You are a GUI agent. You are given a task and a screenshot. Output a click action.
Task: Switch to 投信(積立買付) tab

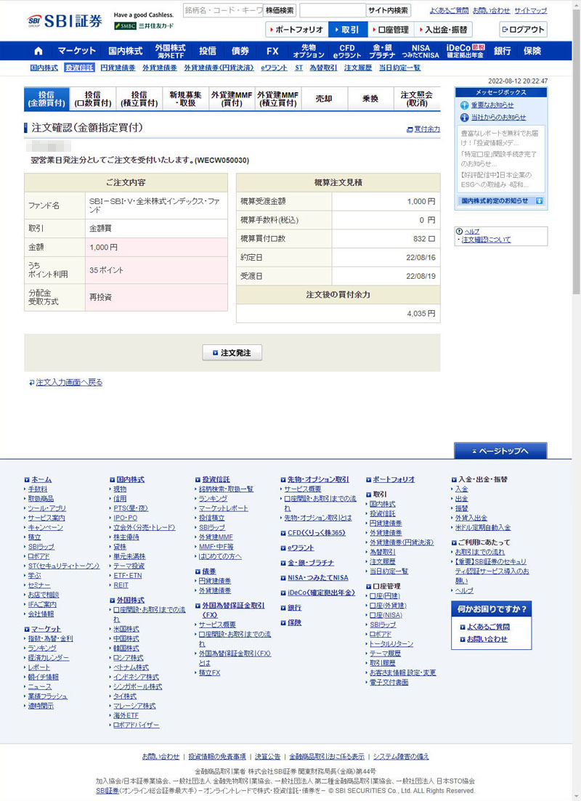pos(139,99)
